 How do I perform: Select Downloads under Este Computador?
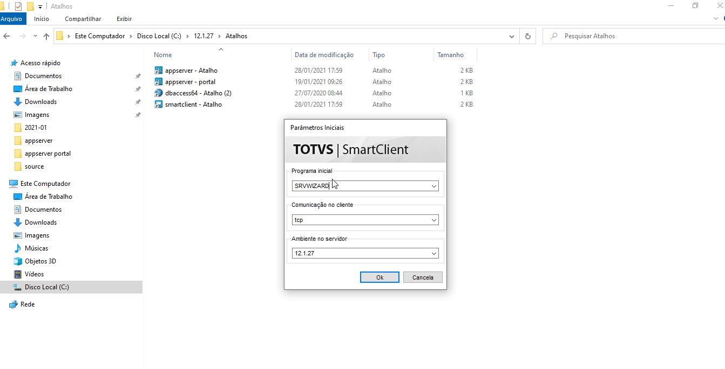(40, 222)
